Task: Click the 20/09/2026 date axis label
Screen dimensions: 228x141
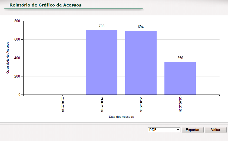Action: point(62,104)
